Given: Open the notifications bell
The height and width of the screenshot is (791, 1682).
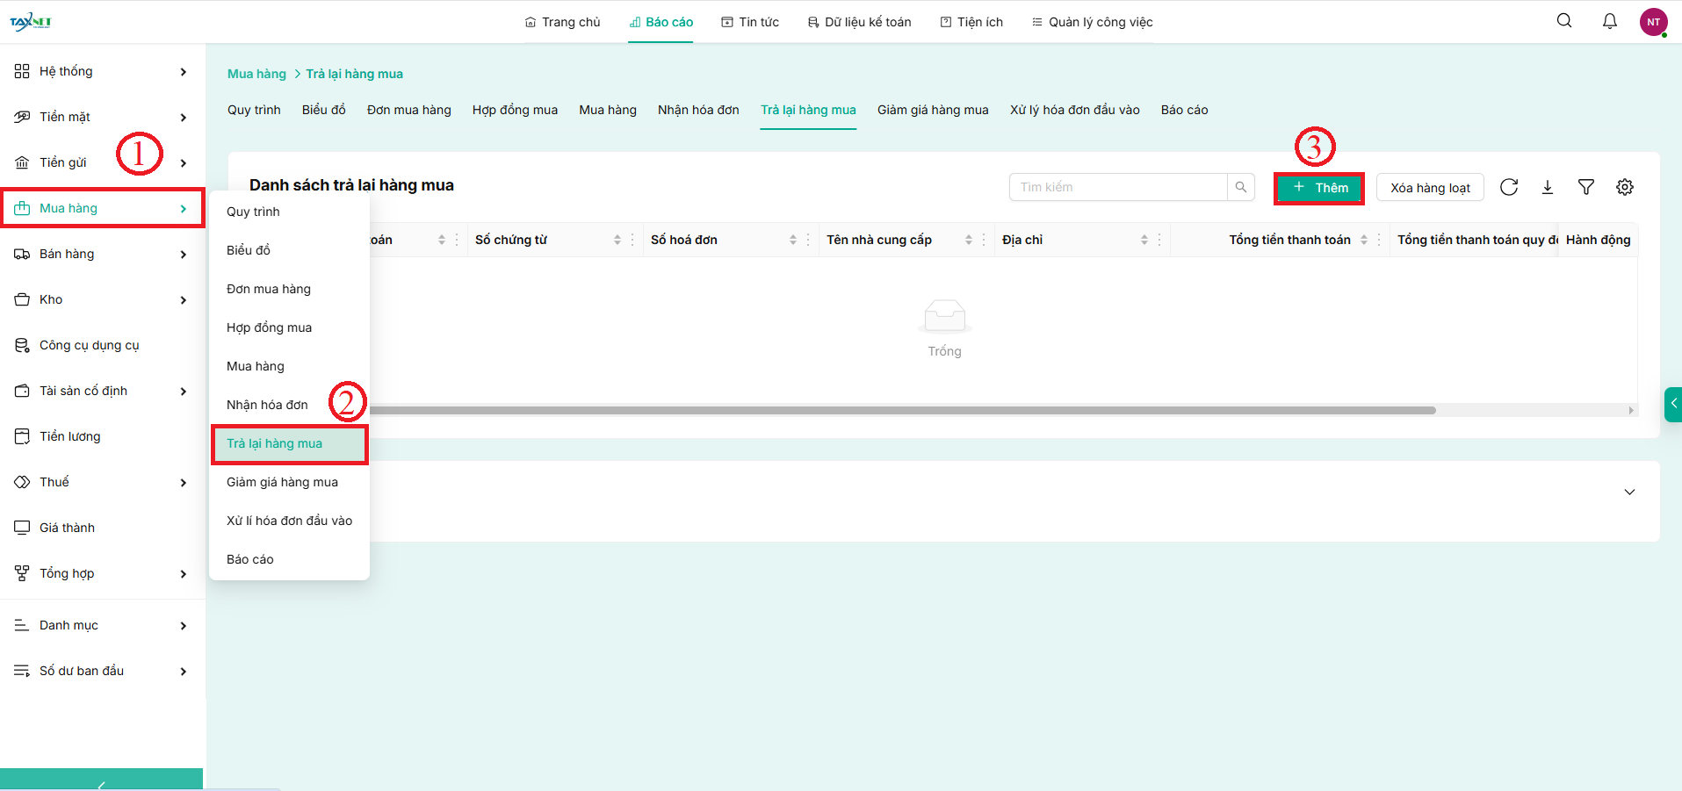Looking at the screenshot, I should click(1609, 21).
